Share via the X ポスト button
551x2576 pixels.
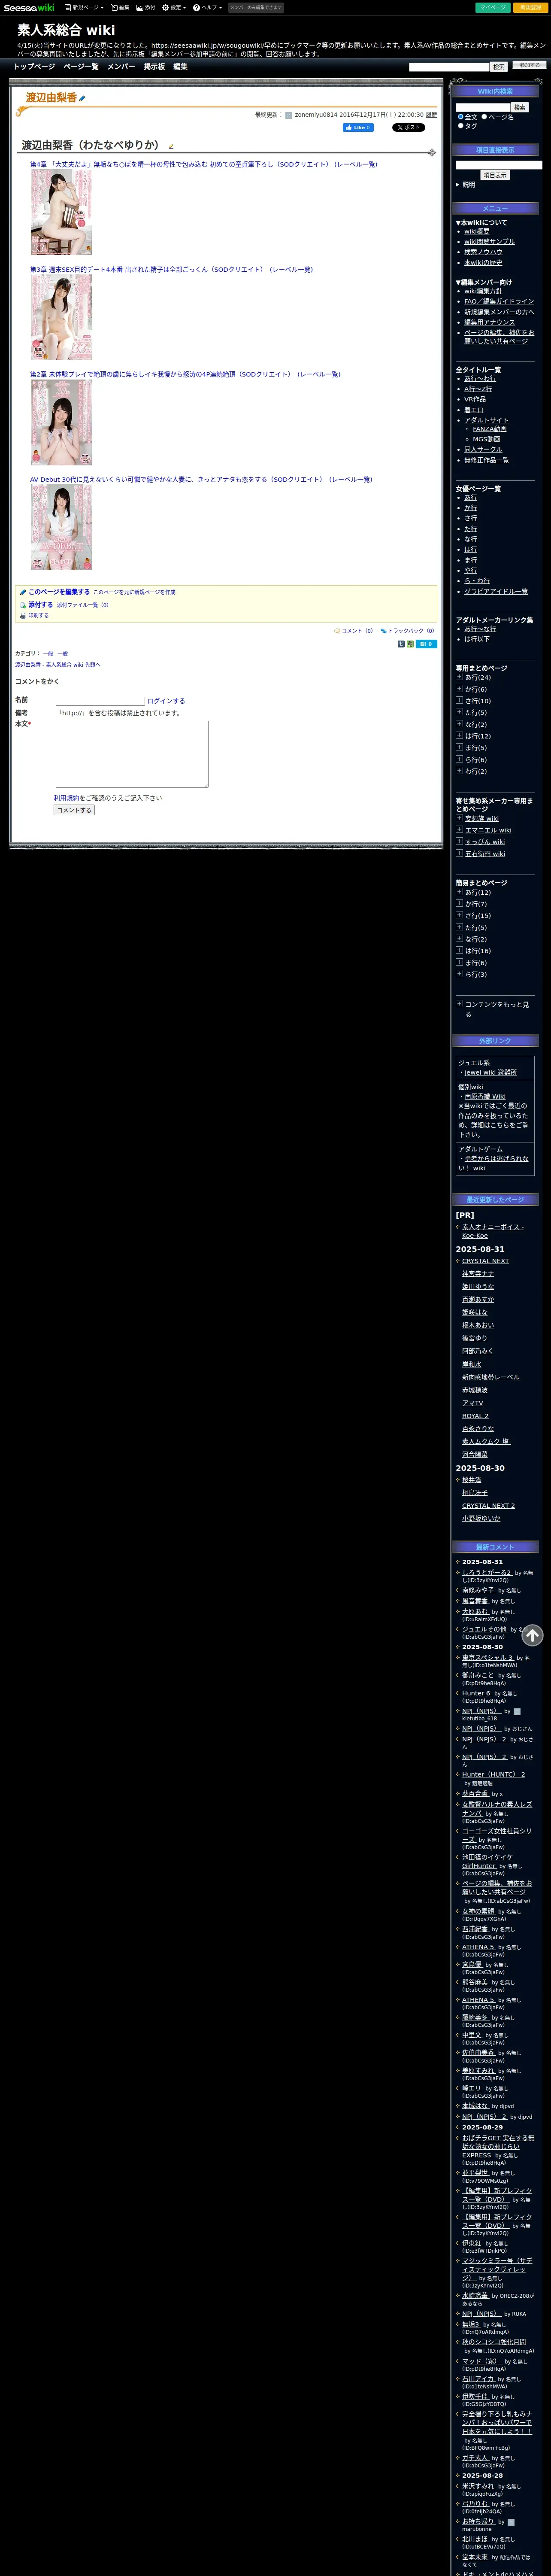408,128
